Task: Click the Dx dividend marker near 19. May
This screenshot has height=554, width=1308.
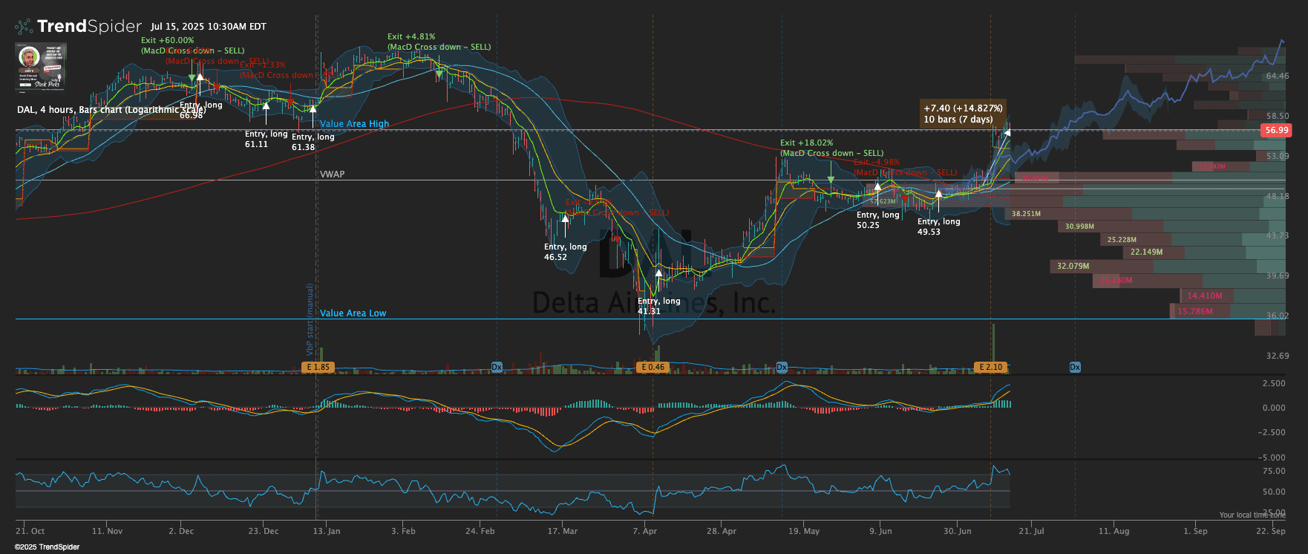Action: [782, 367]
